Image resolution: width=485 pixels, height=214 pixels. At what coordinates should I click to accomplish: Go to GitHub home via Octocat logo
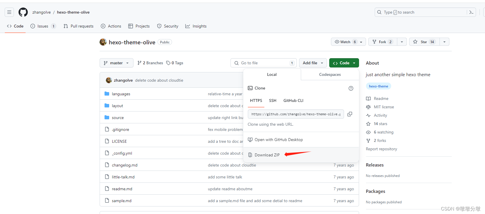[x=23, y=12]
